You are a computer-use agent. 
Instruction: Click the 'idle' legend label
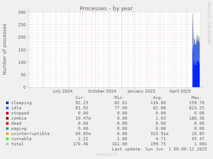point(16,108)
